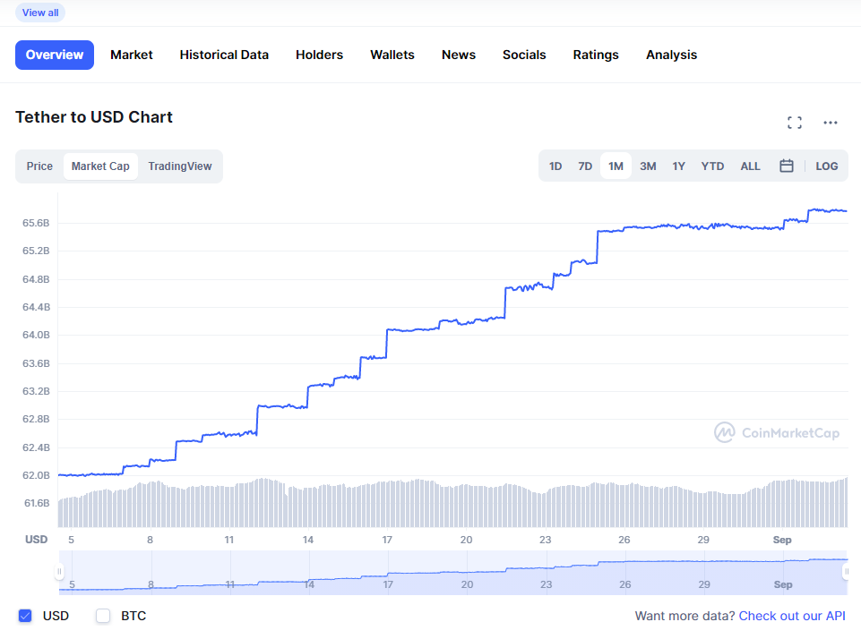
Task: Switch to the Historical Data tab
Action: 224,55
